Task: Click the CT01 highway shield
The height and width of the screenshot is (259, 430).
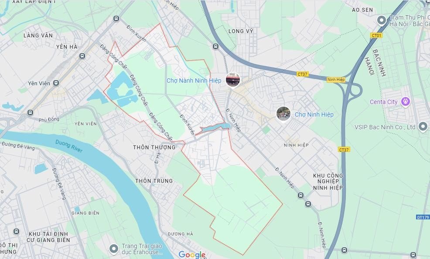Action: (376, 35)
